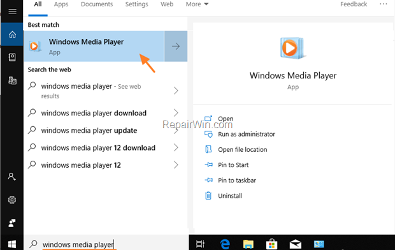This screenshot has width=395, height=250.
Task: Switch to the Web tab
Action: (167, 4)
